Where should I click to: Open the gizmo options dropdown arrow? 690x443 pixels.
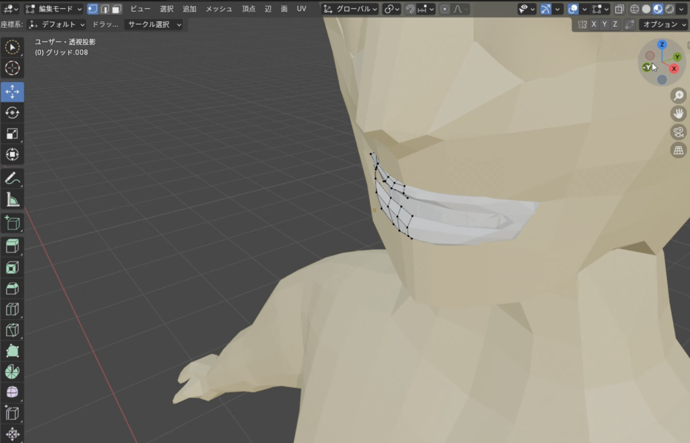(x=557, y=9)
